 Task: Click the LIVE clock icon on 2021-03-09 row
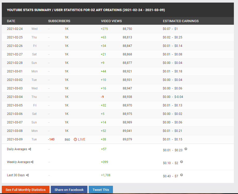point(75,139)
